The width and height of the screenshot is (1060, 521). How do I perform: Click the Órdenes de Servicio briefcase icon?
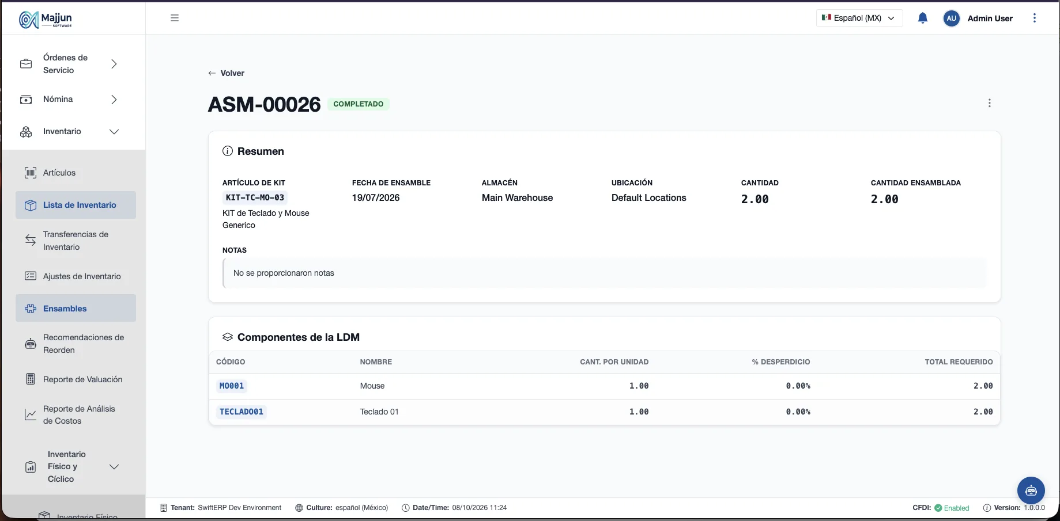[26, 64]
